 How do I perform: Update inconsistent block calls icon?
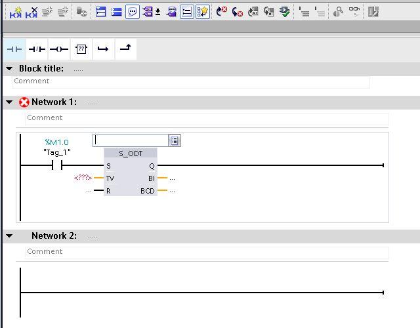click(253, 12)
